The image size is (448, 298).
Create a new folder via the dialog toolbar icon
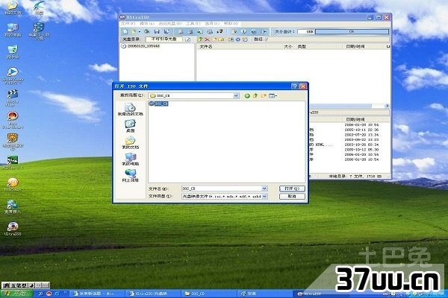pos(263,96)
